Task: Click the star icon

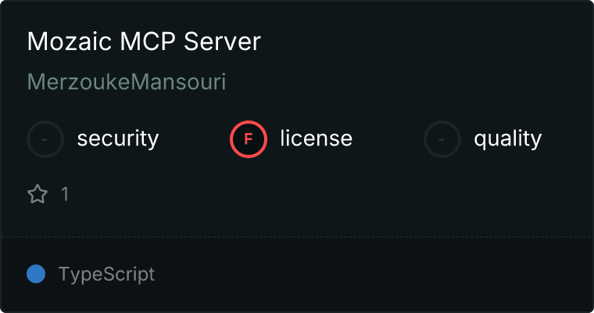Action: click(38, 194)
